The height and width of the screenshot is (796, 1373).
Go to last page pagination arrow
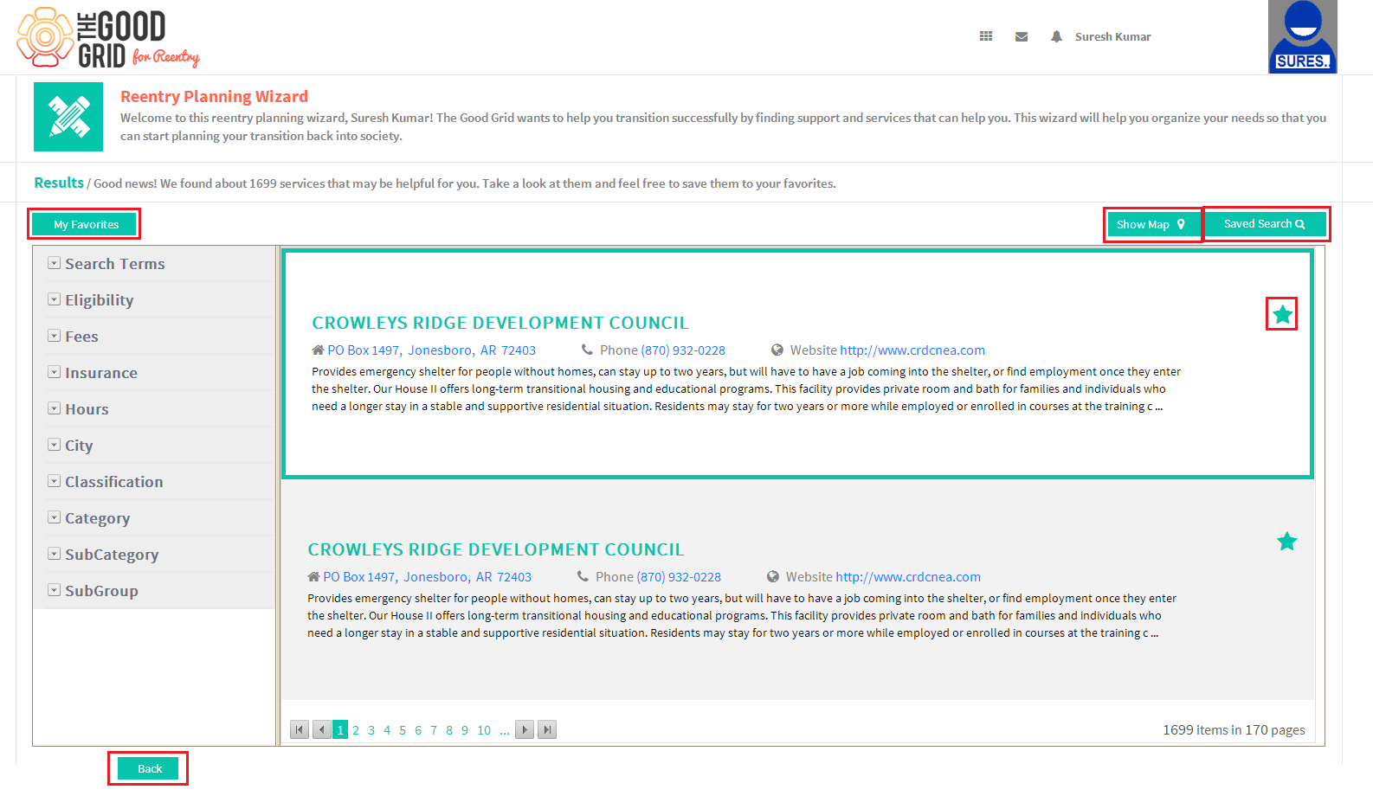pyautogui.click(x=547, y=729)
